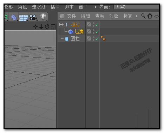Open the camera tool flyout arrow

tap(37, 20)
